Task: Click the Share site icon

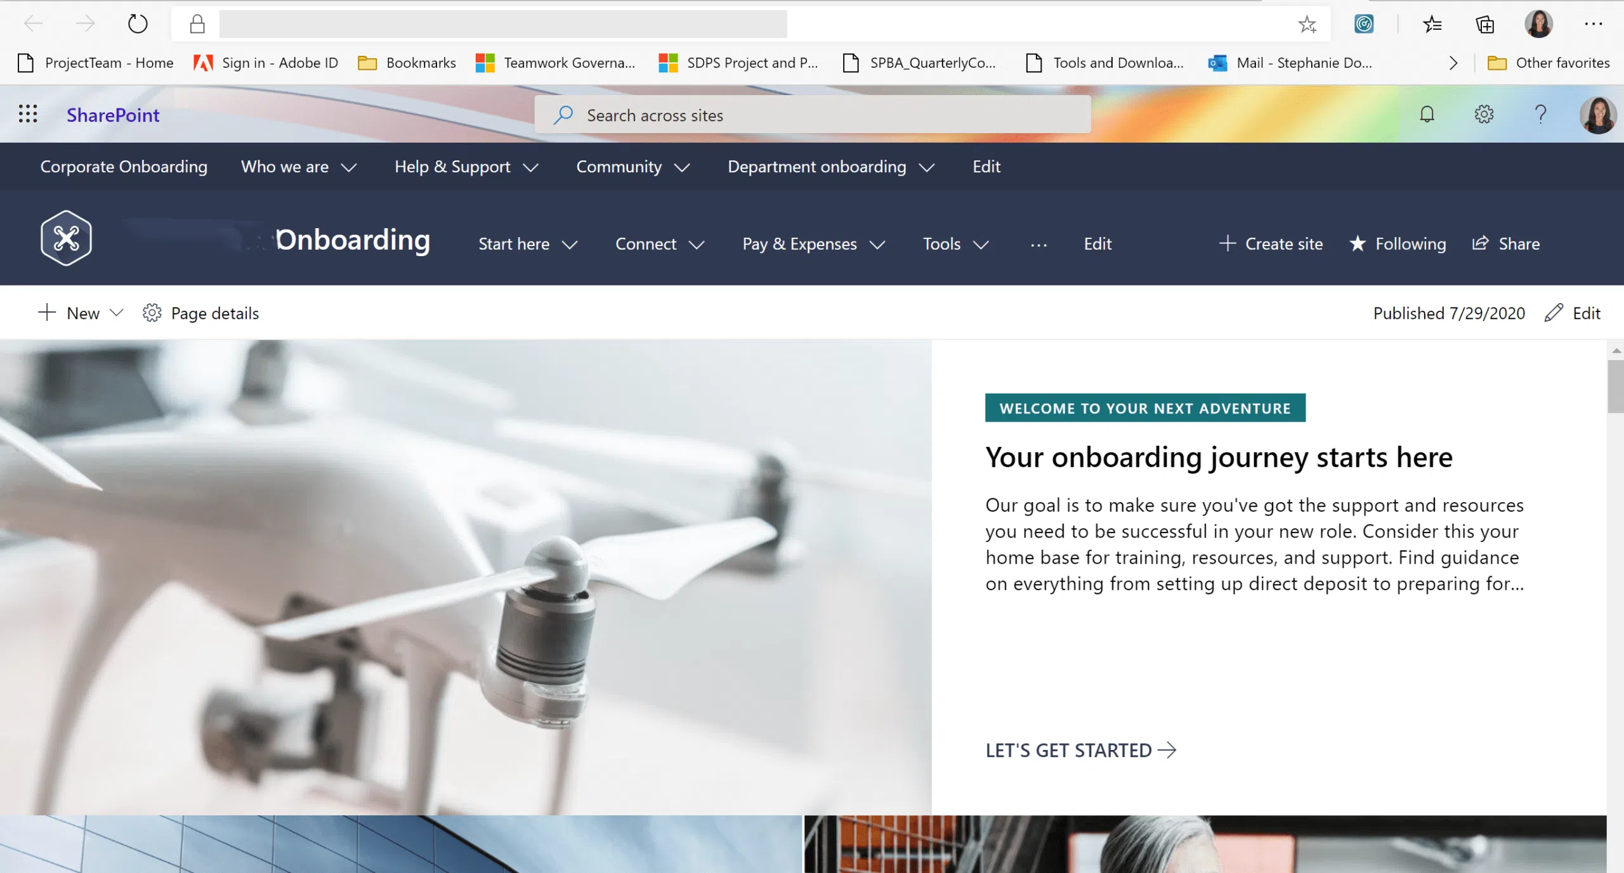Action: [x=1480, y=243]
